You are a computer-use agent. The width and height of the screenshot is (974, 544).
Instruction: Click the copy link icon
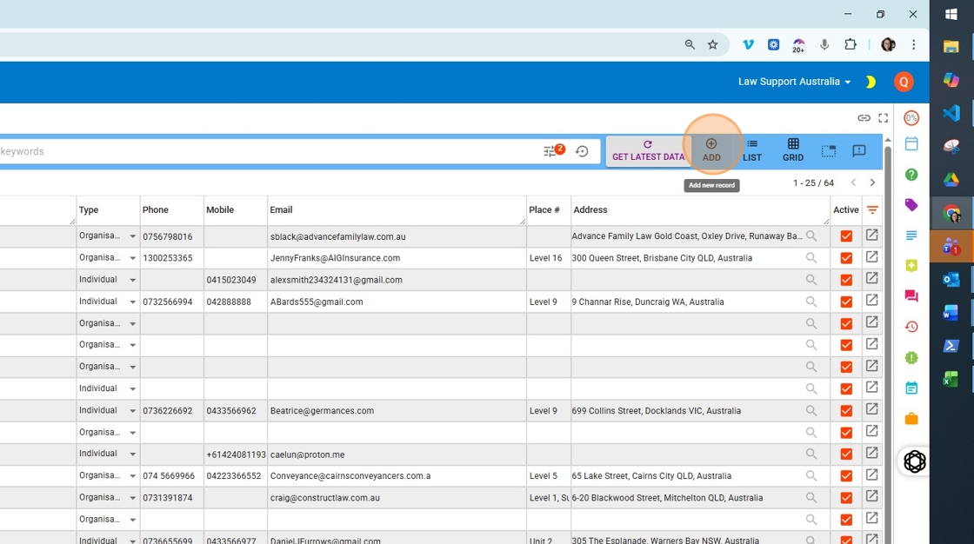[x=864, y=118]
